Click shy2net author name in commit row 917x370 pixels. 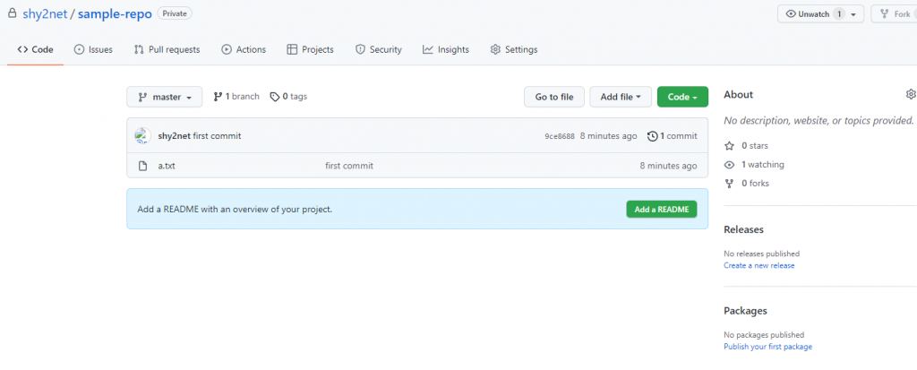click(175, 136)
